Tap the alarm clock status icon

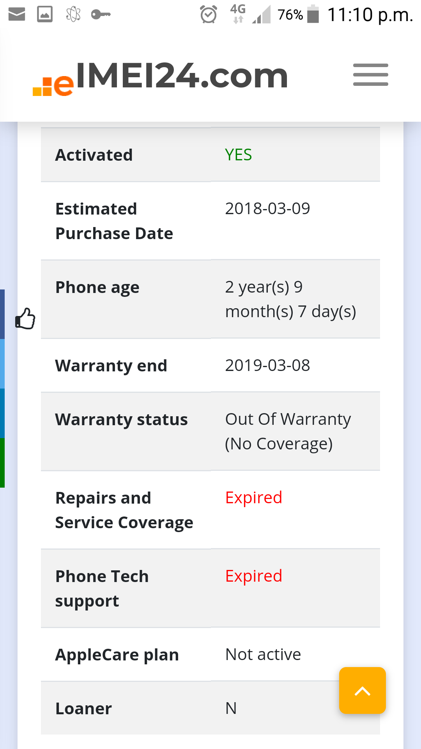pyautogui.click(x=209, y=14)
